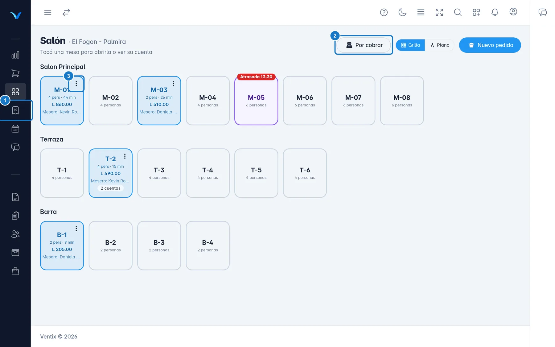Open the notifications bell icon
The image size is (555, 347).
click(x=495, y=12)
